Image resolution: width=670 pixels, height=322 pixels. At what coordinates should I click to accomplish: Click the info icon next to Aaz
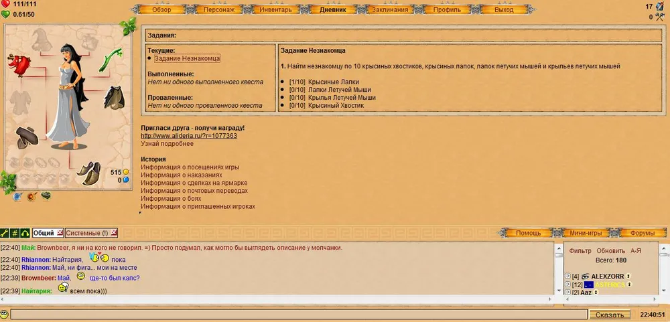click(596, 292)
